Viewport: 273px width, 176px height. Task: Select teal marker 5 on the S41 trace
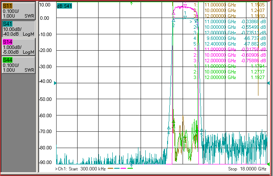[201, 130]
